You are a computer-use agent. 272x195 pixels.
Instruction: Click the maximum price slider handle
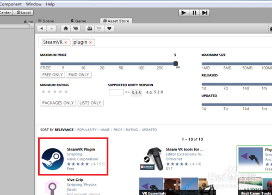pyautogui.click(x=176, y=63)
